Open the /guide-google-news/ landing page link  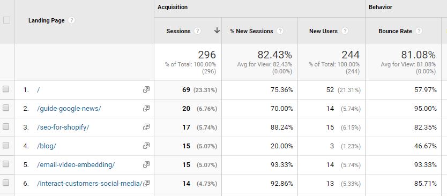tap(69, 109)
